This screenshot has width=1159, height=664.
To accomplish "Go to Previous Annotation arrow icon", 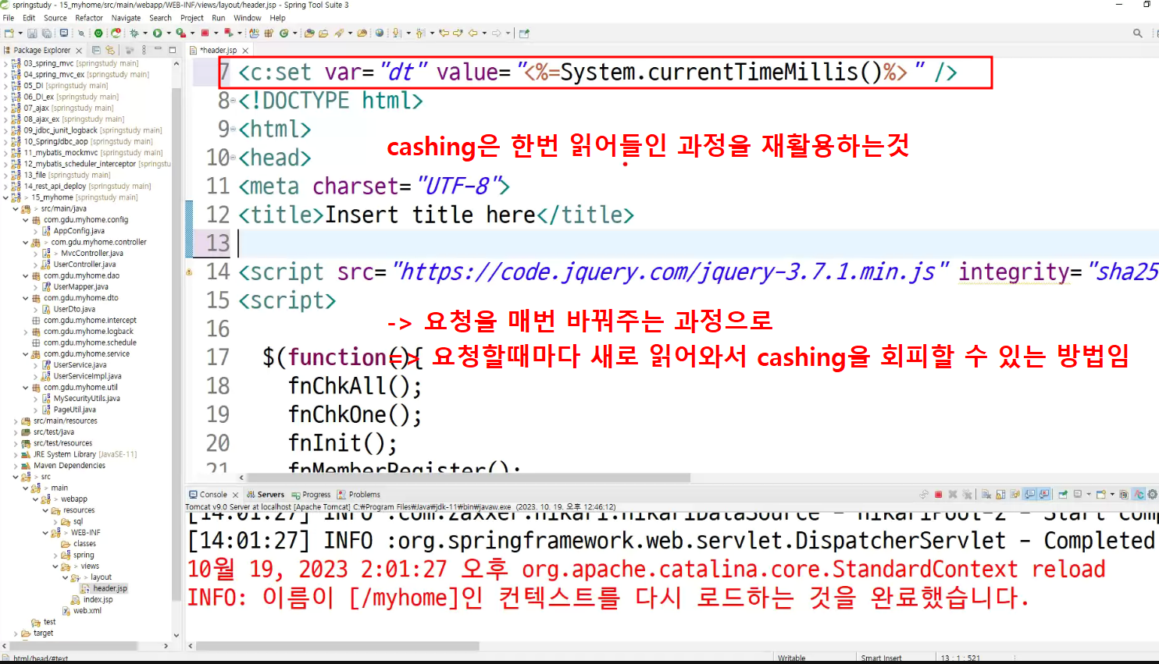I will 419,33.
